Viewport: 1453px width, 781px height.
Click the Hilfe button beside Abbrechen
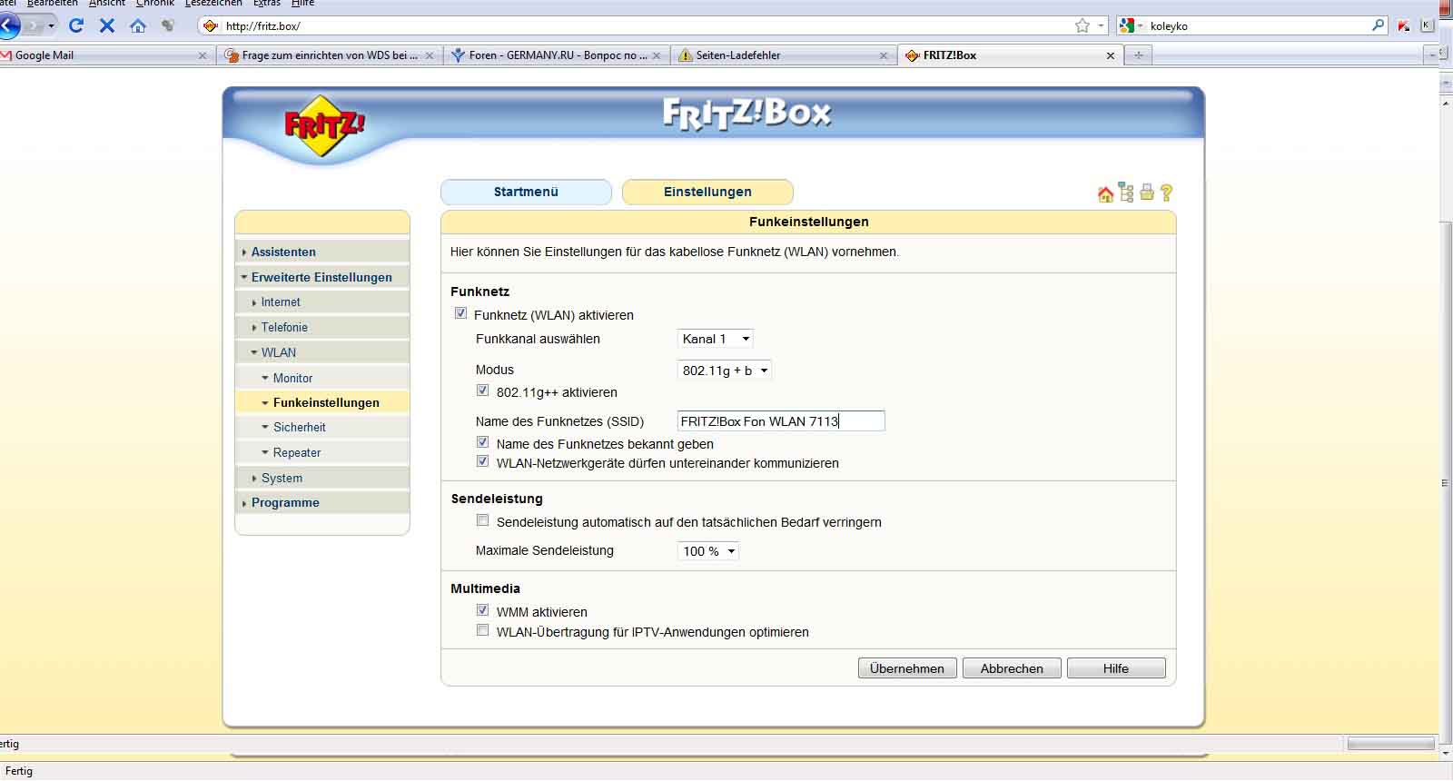click(1116, 668)
